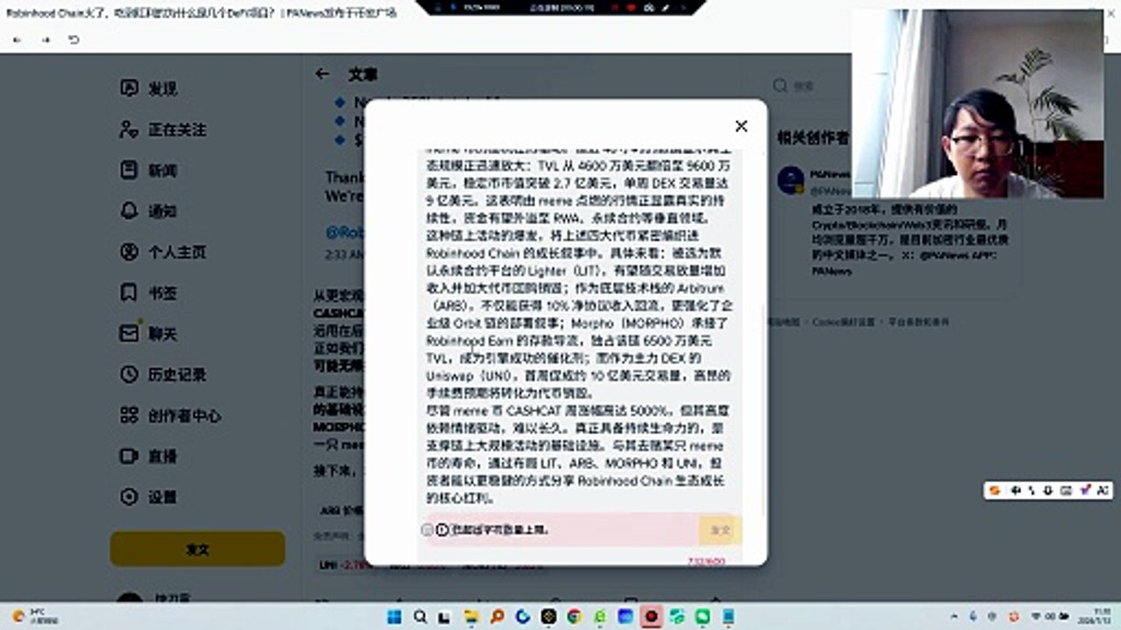This screenshot has width=1121, height=630.
Task: Click the browser back arrow
Action: pos(18,40)
